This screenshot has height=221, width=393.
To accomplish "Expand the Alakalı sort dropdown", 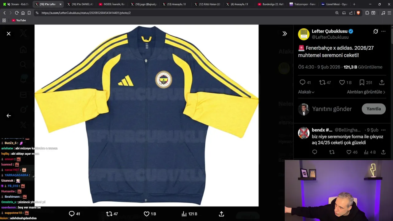I will (306, 92).
